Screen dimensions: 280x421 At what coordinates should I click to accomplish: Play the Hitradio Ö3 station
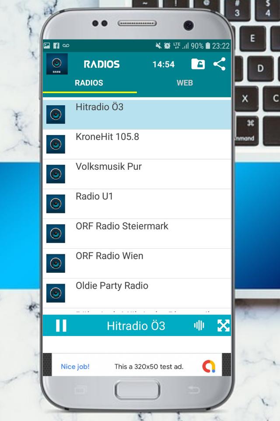[137, 114]
